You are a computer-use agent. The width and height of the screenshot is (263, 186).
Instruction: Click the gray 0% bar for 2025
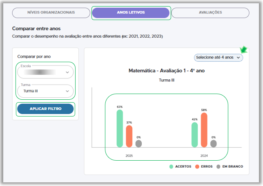(x=138, y=144)
